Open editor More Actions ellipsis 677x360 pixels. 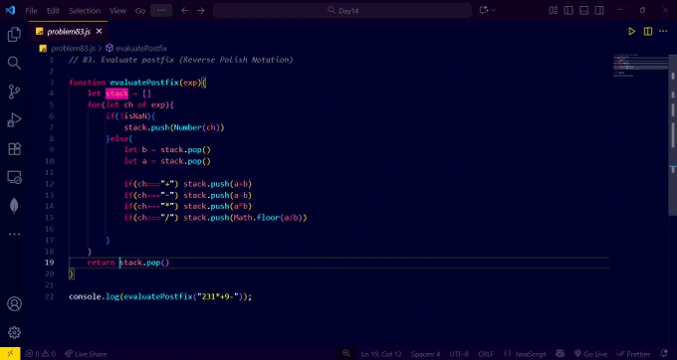[663, 32]
